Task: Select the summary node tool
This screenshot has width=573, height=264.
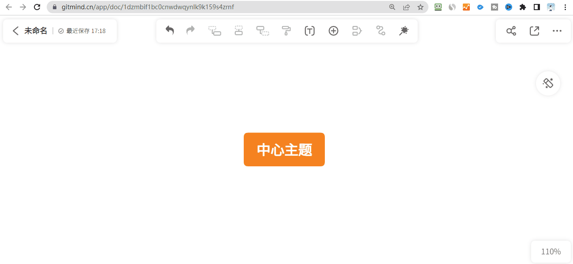Action: [x=357, y=31]
